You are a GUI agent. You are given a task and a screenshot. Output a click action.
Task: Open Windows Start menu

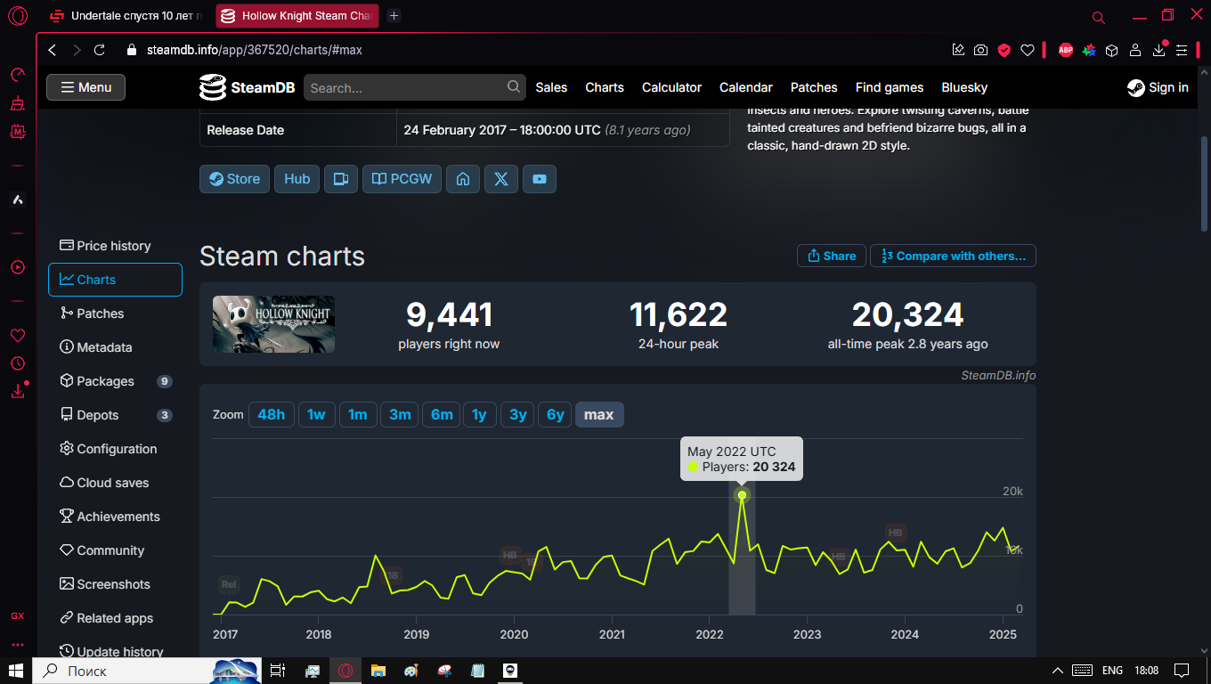[x=16, y=671]
